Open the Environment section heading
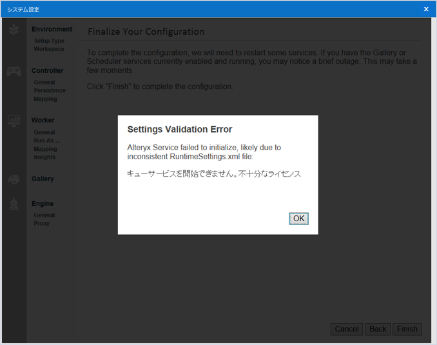 coord(52,29)
